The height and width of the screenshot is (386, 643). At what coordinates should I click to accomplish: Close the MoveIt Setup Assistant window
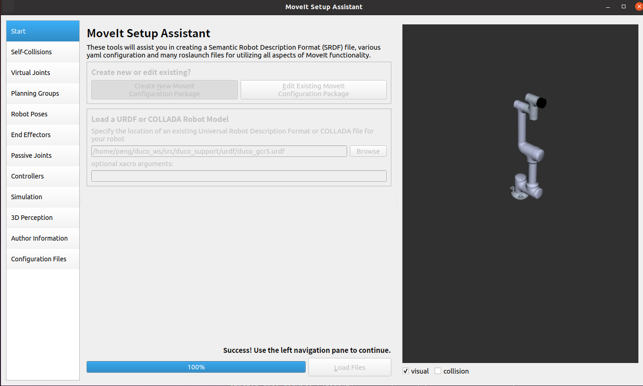pyautogui.click(x=638, y=6)
